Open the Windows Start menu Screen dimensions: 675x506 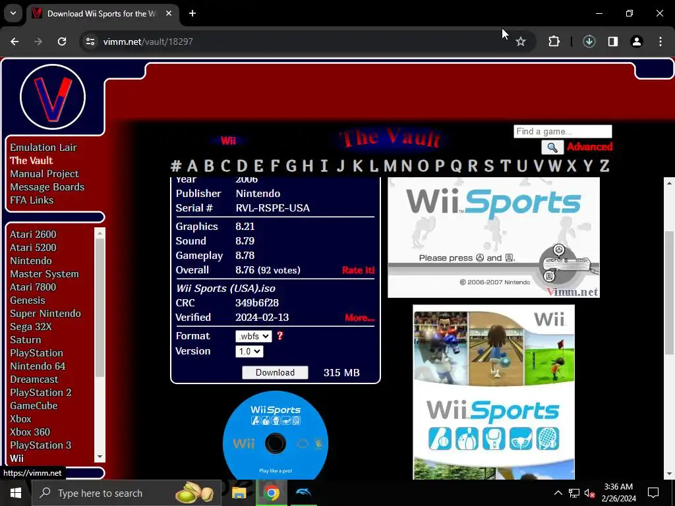(16, 493)
